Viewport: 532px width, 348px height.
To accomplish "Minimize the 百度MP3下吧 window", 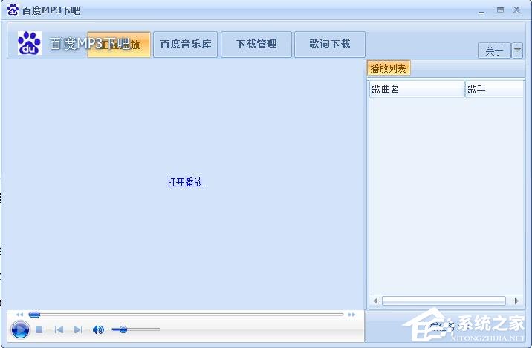I will point(481,11).
